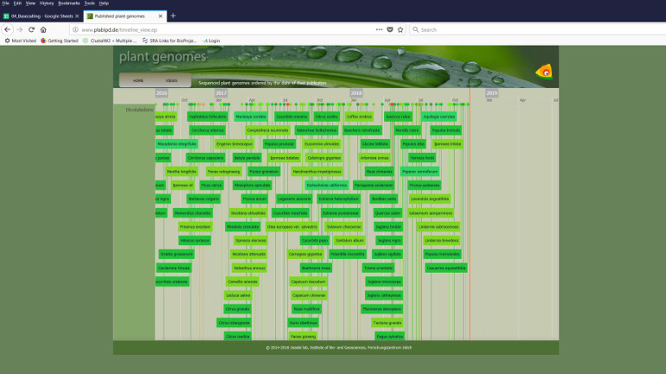This screenshot has width=666, height=374.
Task: Open page actions three-dot menu
Action: point(379,29)
